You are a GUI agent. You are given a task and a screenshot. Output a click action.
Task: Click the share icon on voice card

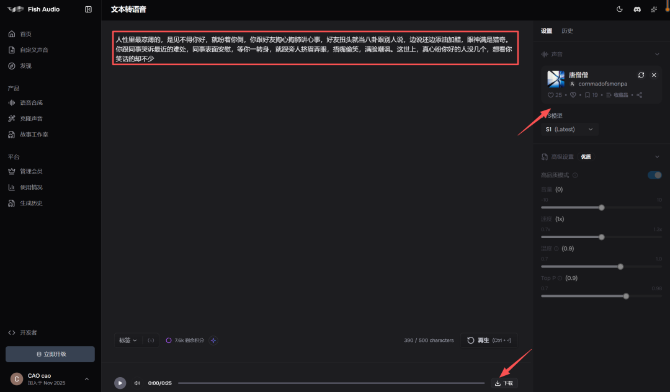point(640,95)
